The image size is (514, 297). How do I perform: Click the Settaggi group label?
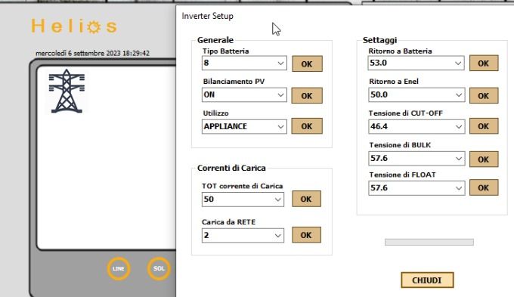[379, 40]
